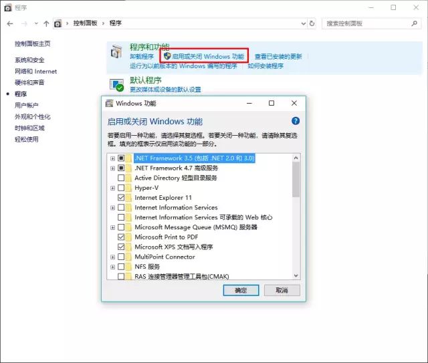
Task: Uncheck the Internet Explorer 11 checkbox
Action: [x=121, y=198]
